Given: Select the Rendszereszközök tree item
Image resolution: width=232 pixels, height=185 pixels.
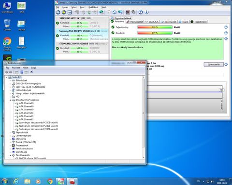Looking at the screenshot, I should tap(23, 149).
